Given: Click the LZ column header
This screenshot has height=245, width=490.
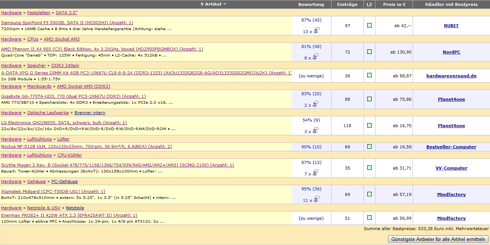Looking at the screenshot, I should tap(369, 4).
